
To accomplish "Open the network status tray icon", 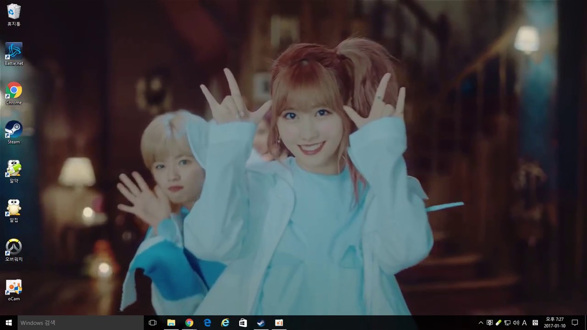I will [x=507, y=323].
